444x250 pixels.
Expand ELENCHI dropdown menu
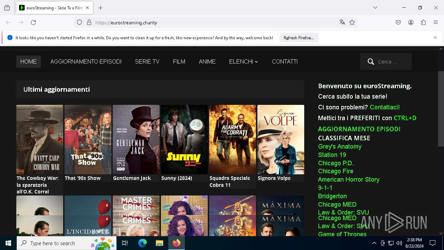coord(244,61)
